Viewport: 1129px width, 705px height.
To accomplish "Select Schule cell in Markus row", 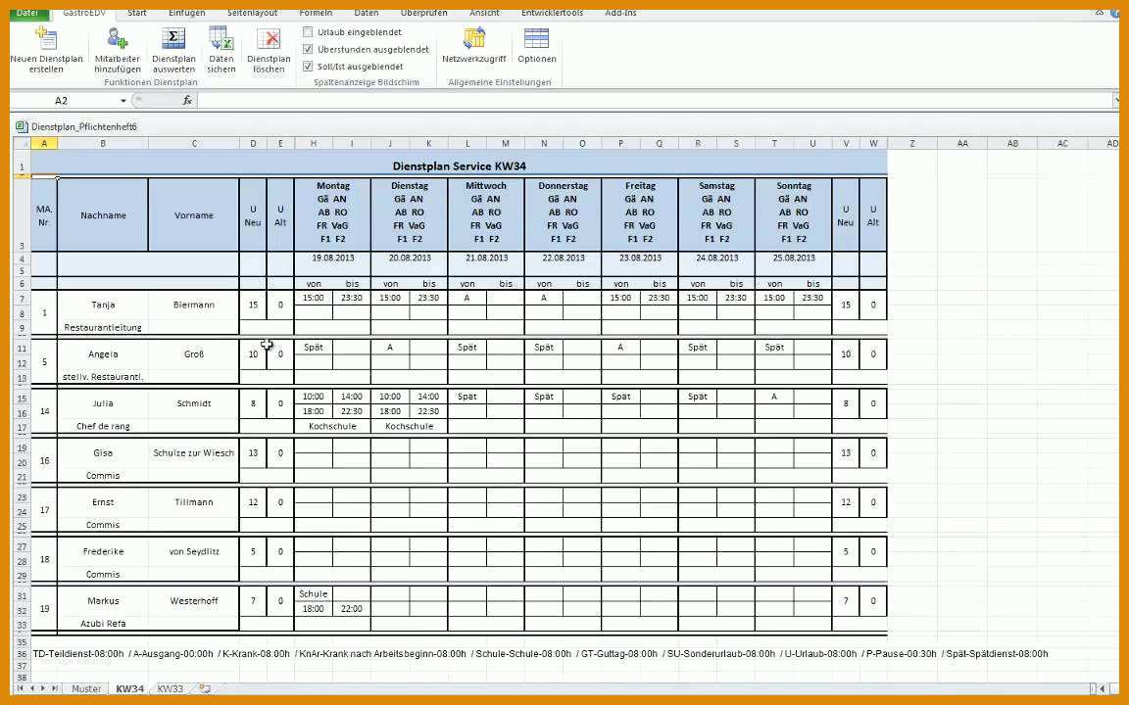I will 314,593.
